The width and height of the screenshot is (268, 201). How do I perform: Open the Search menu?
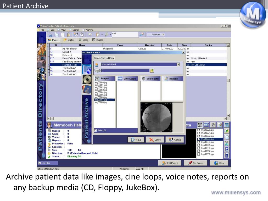coord(76,30)
